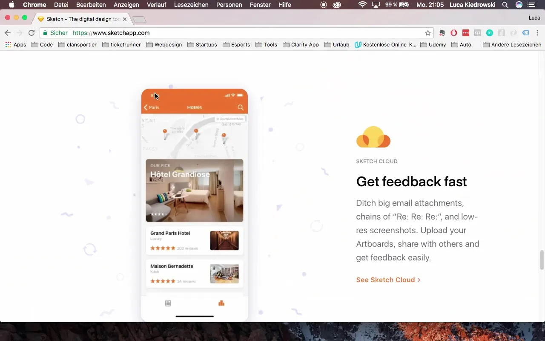The width and height of the screenshot is (545, 341).
Task: Click the Grand Paris Hotel star rating
Action: [163, 248]
